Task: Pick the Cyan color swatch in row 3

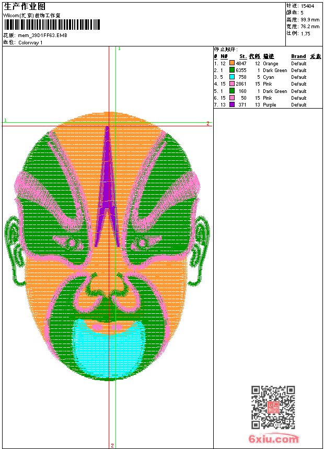Action: [232, 77]
